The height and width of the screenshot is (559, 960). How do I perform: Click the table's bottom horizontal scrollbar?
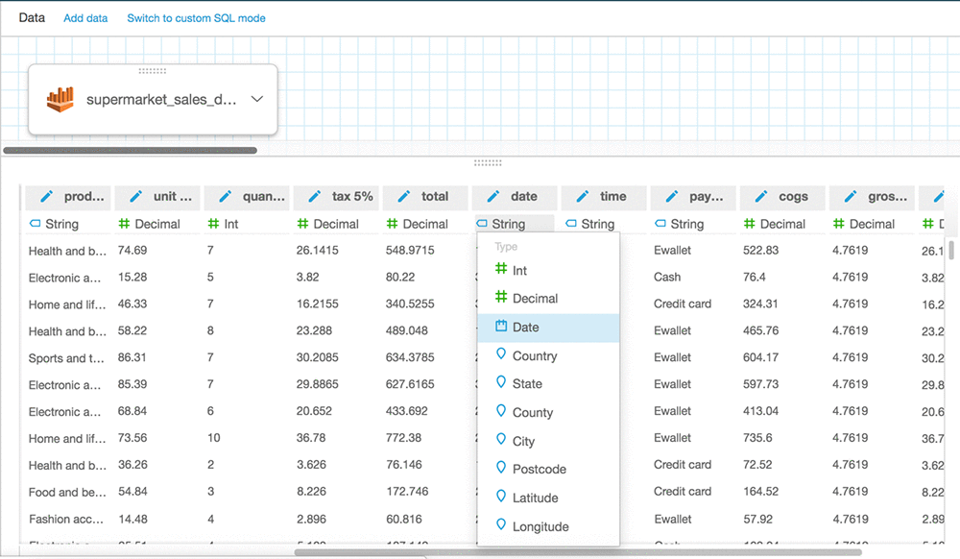tap(578, 552)
